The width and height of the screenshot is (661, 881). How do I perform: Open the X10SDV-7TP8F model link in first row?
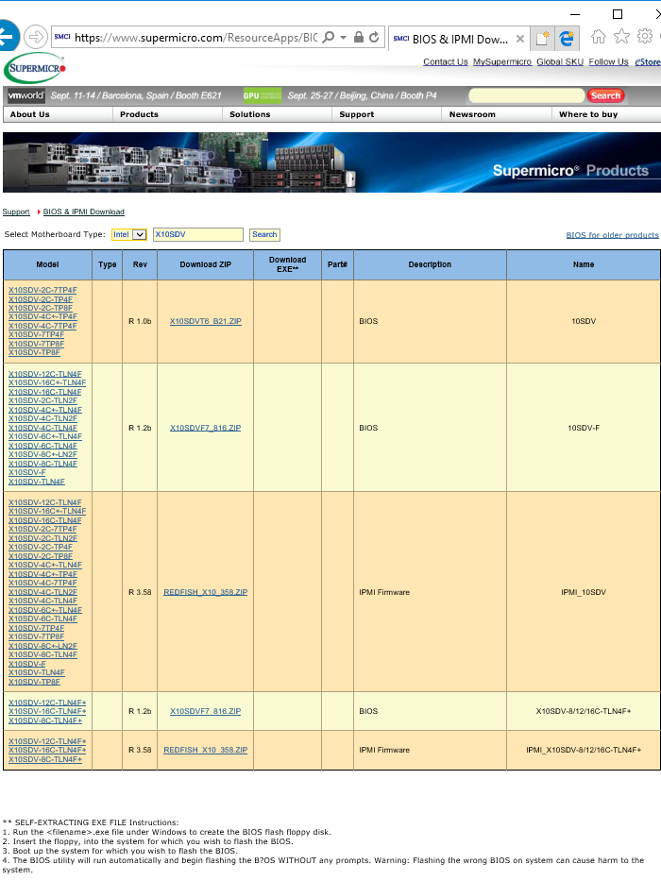pyautogui.click(x=36, y=344)
